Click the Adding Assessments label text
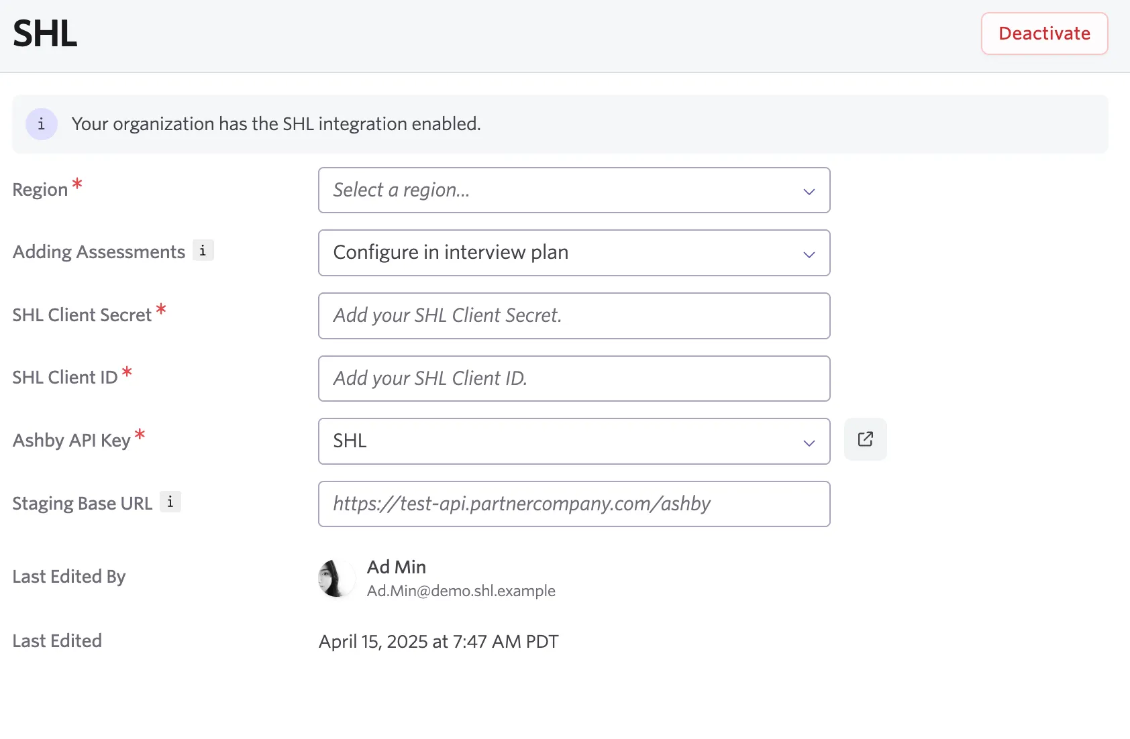Image resolution: width=1130 pixels, height=739 pixels. click(x=99, y=252)
